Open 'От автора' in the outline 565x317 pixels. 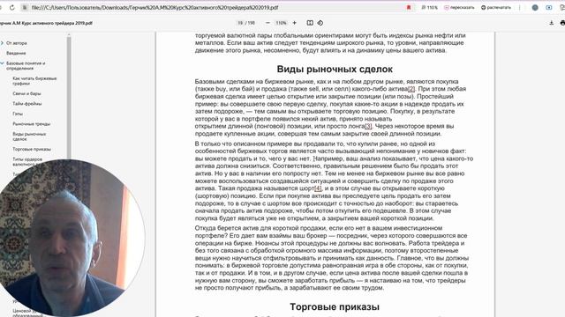pos(16,43)
